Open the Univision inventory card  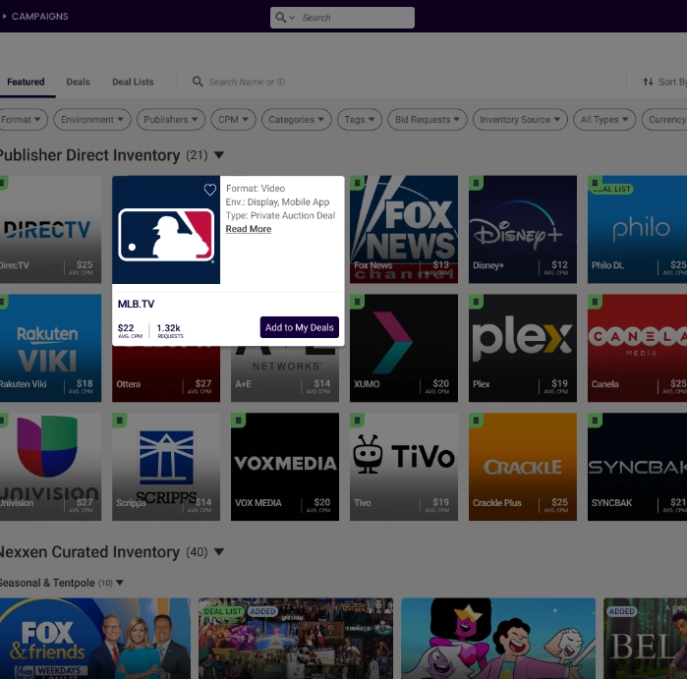(50, 467)
